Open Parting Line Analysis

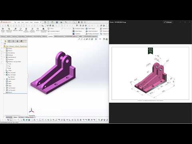click(92, 34)
